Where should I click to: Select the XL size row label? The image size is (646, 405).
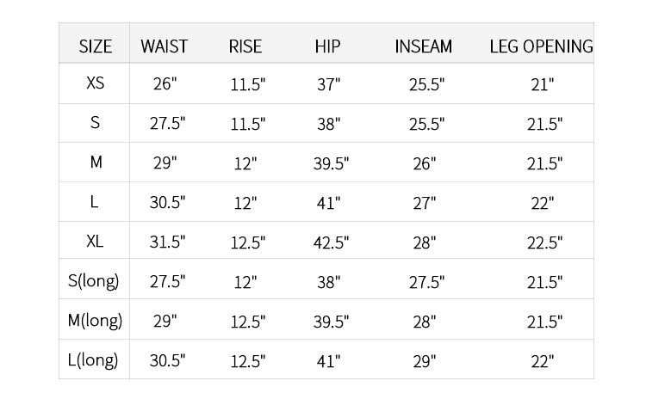point(95,242)
